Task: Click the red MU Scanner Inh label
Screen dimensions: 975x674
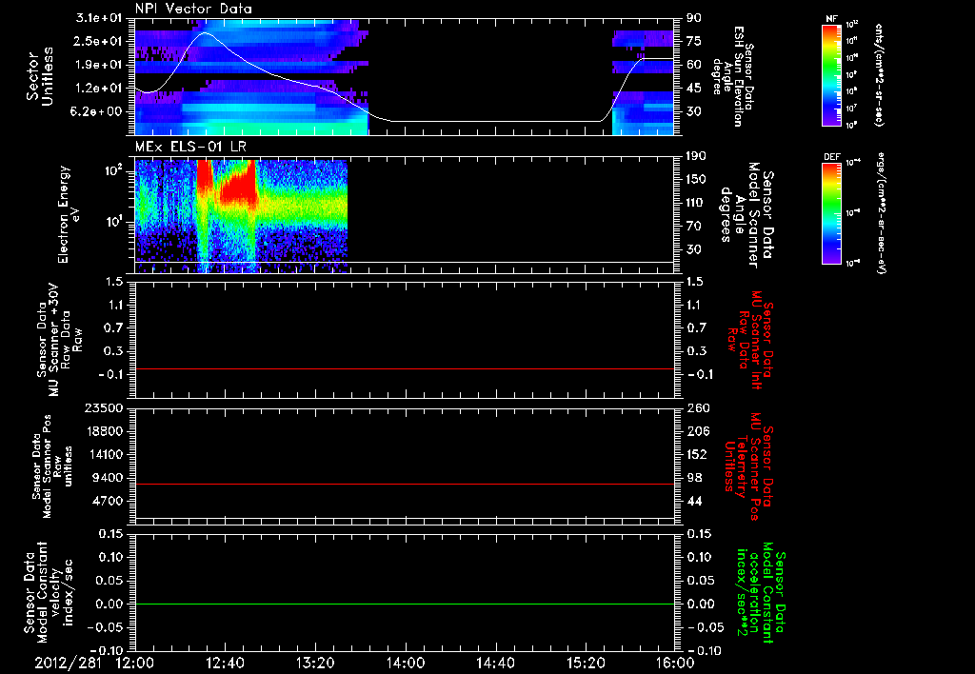Action: (750, 340)
